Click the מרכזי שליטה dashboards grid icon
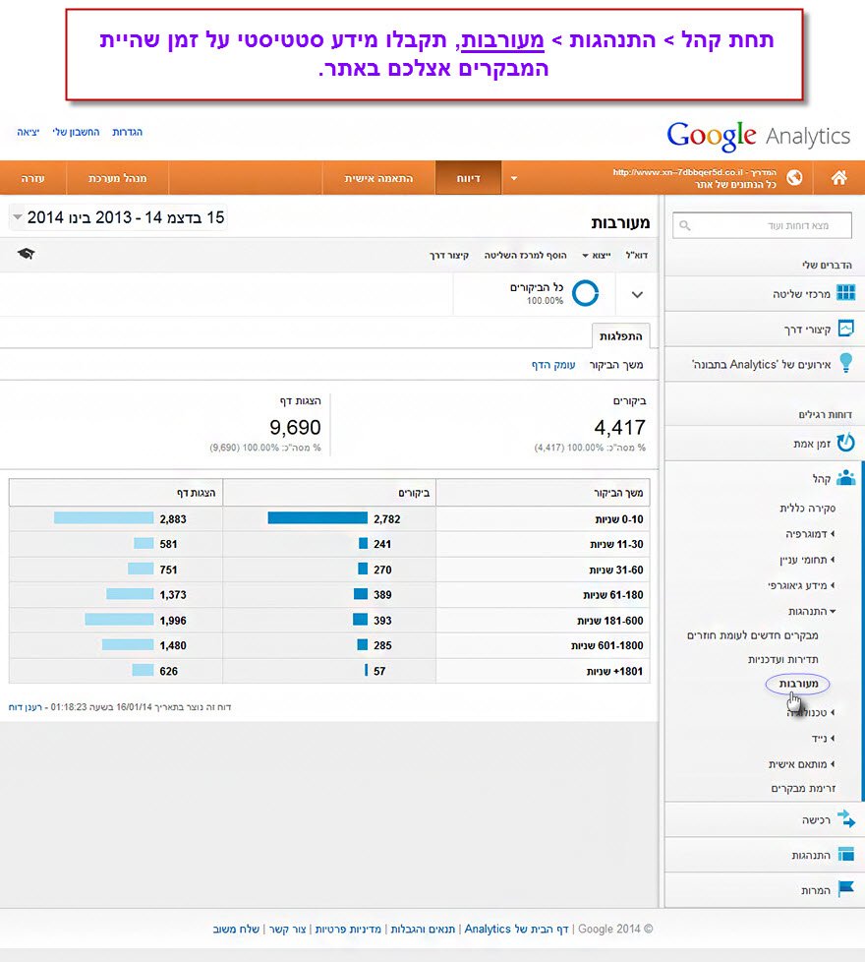Viewport: 865px width, 962px height. point(844,294)
